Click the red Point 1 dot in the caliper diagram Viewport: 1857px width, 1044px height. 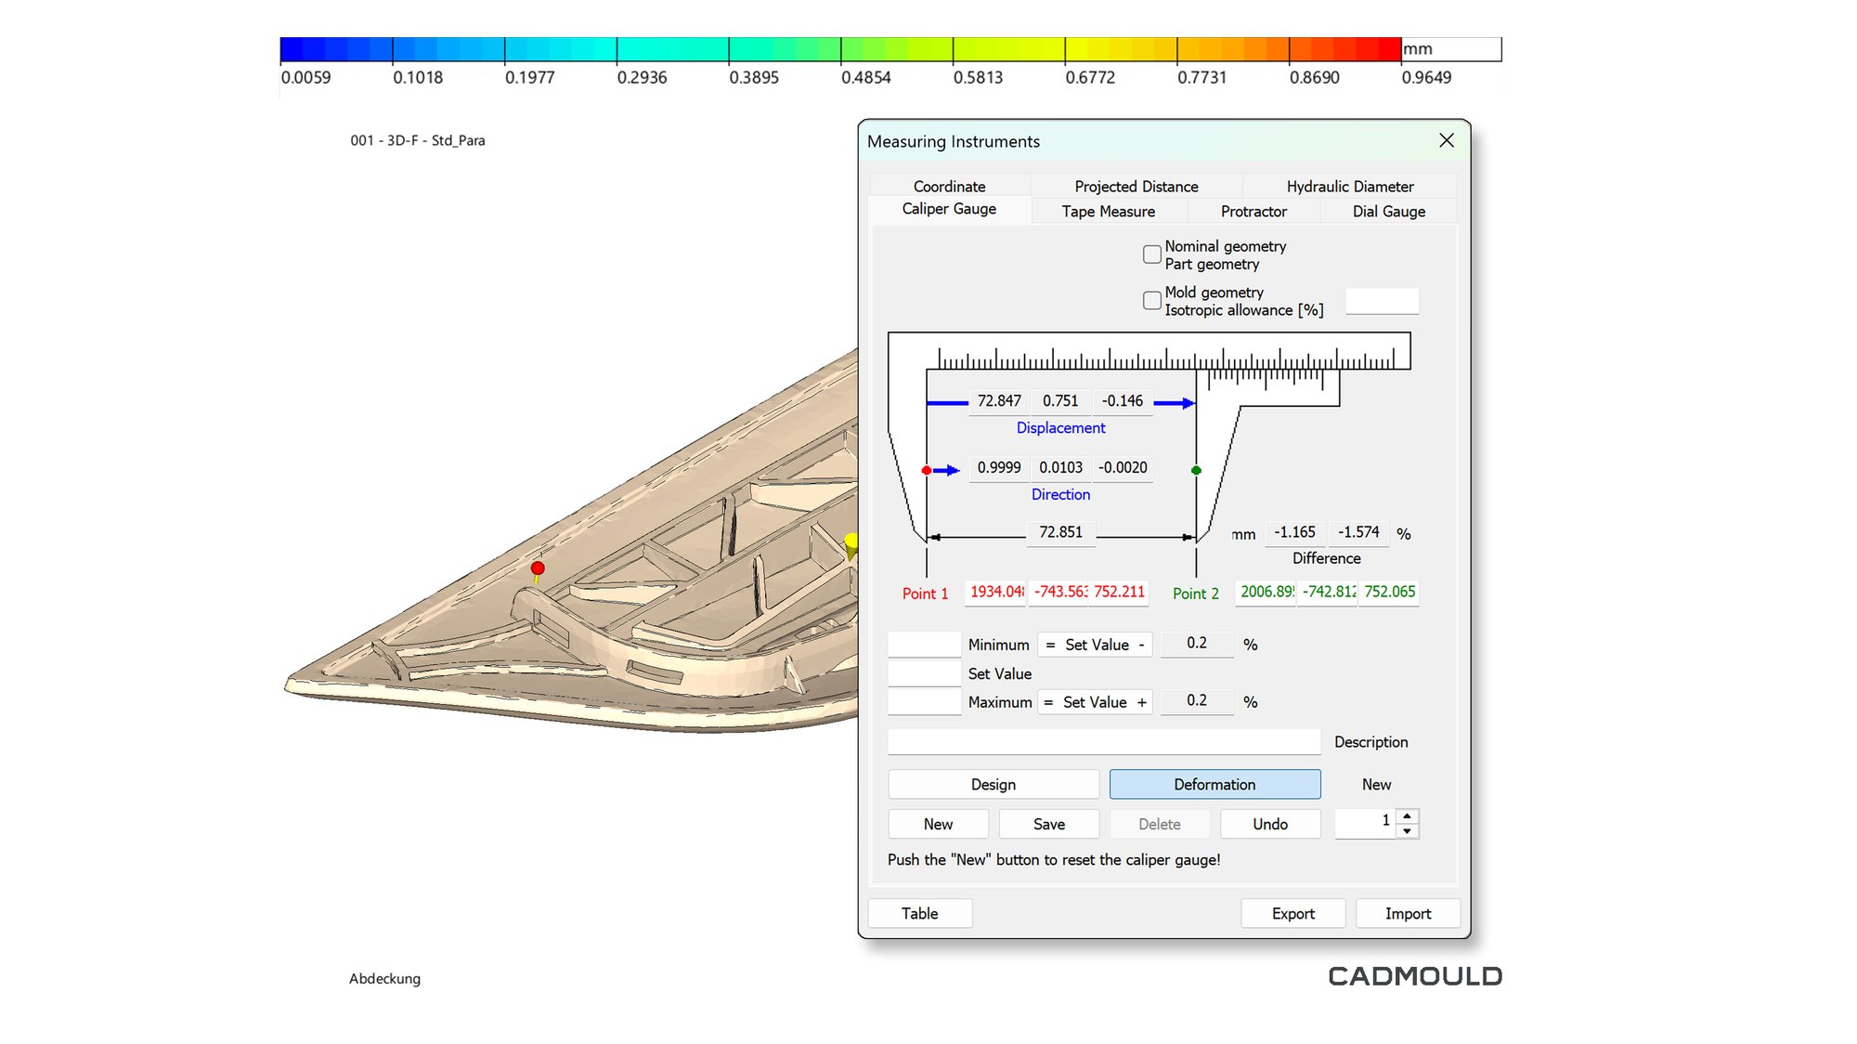(926, 470)
